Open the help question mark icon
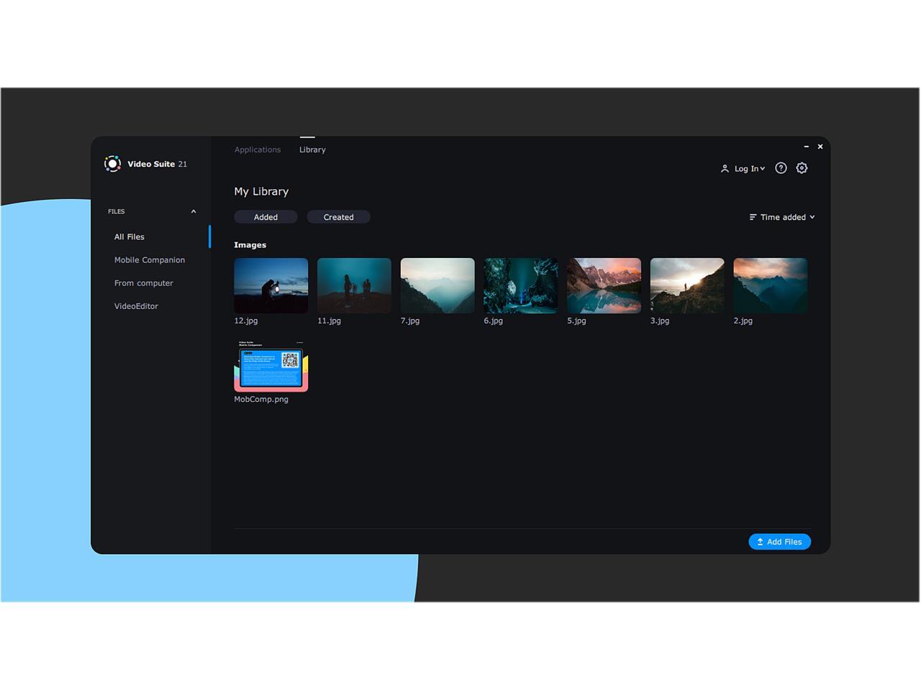Image resolution: width=921 pixels, height=690 pixels. 781,168
